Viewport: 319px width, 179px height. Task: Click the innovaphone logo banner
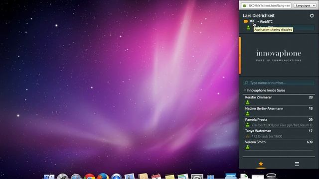[279, 55]
